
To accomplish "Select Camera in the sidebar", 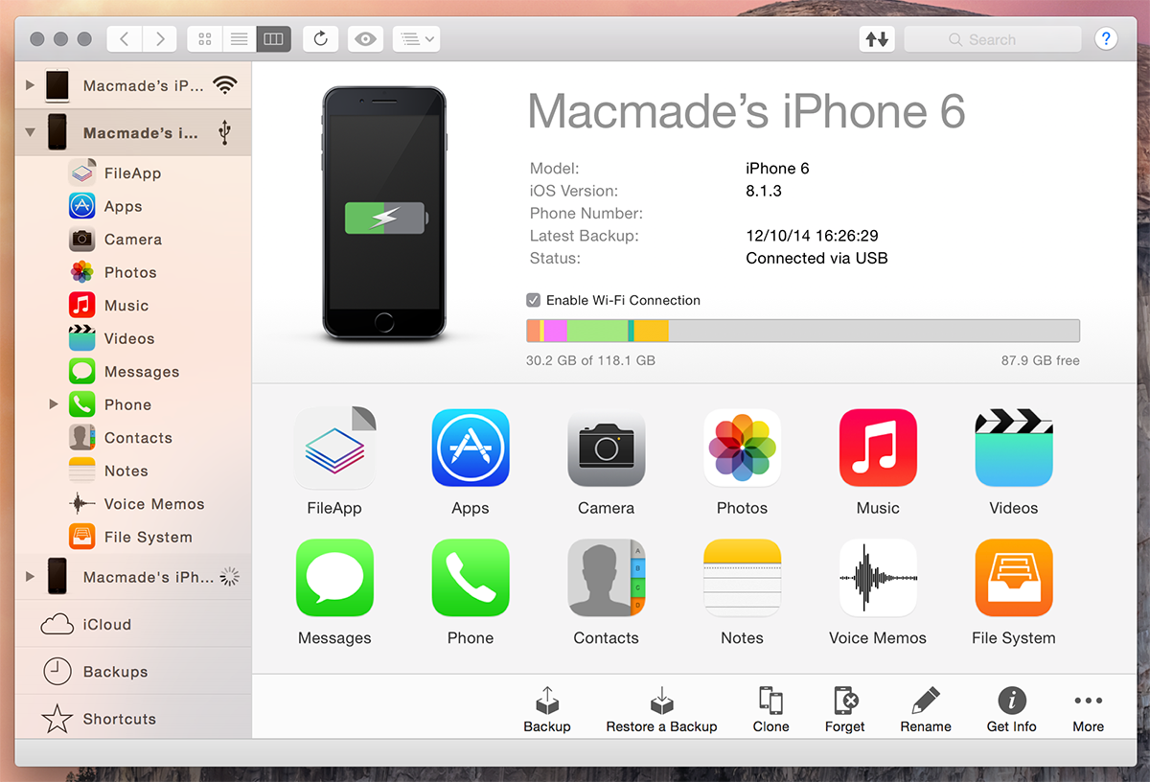I will [133, 240].
